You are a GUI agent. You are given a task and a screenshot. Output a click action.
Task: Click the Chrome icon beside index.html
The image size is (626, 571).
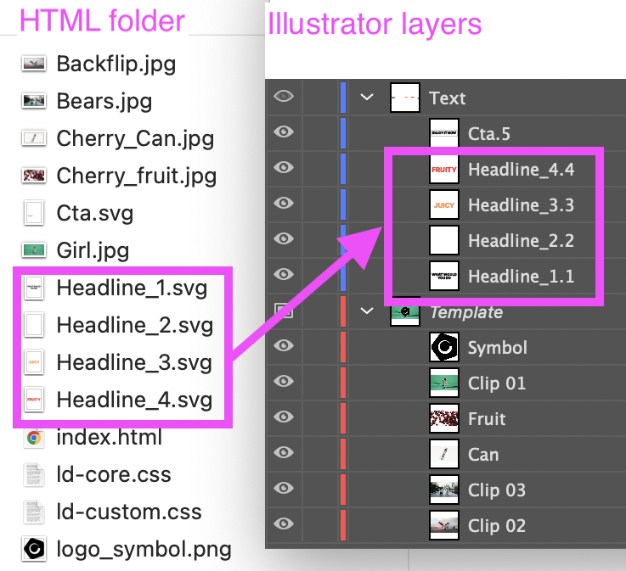pyautogui.click(x=34, y=438)
